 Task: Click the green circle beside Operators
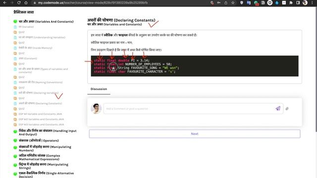point(15,140)
